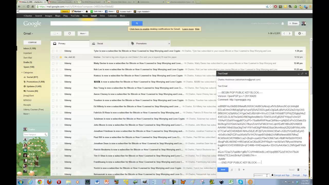Click the Sign button in compose

coord(305,175)
